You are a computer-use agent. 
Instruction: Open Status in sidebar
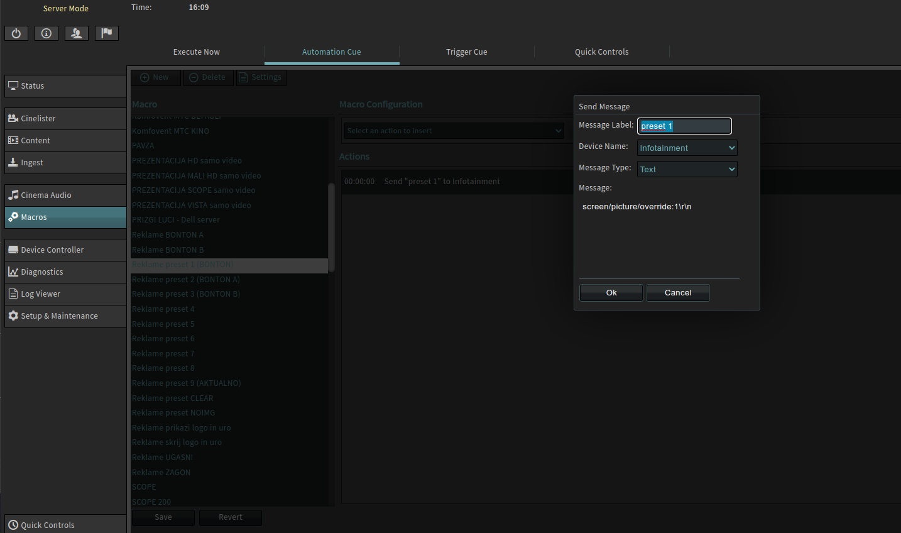pyautogui.click(x=65, y=86)
